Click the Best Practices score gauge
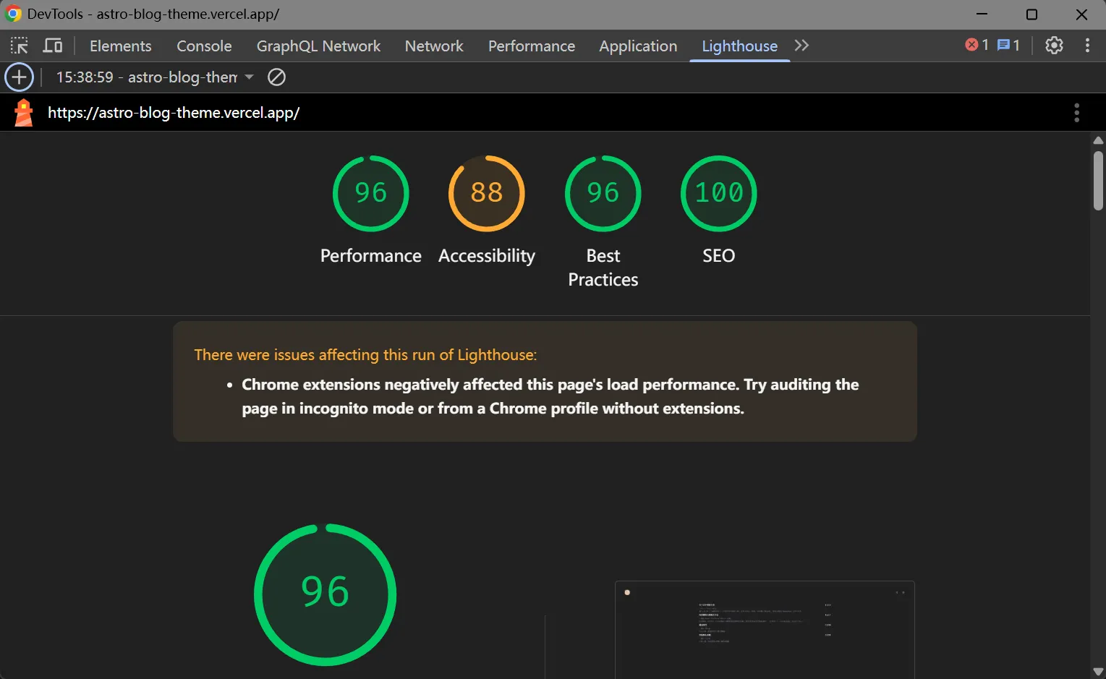Image resolution: width=1106 pixels, height=679 pixels. coord(603,194)
